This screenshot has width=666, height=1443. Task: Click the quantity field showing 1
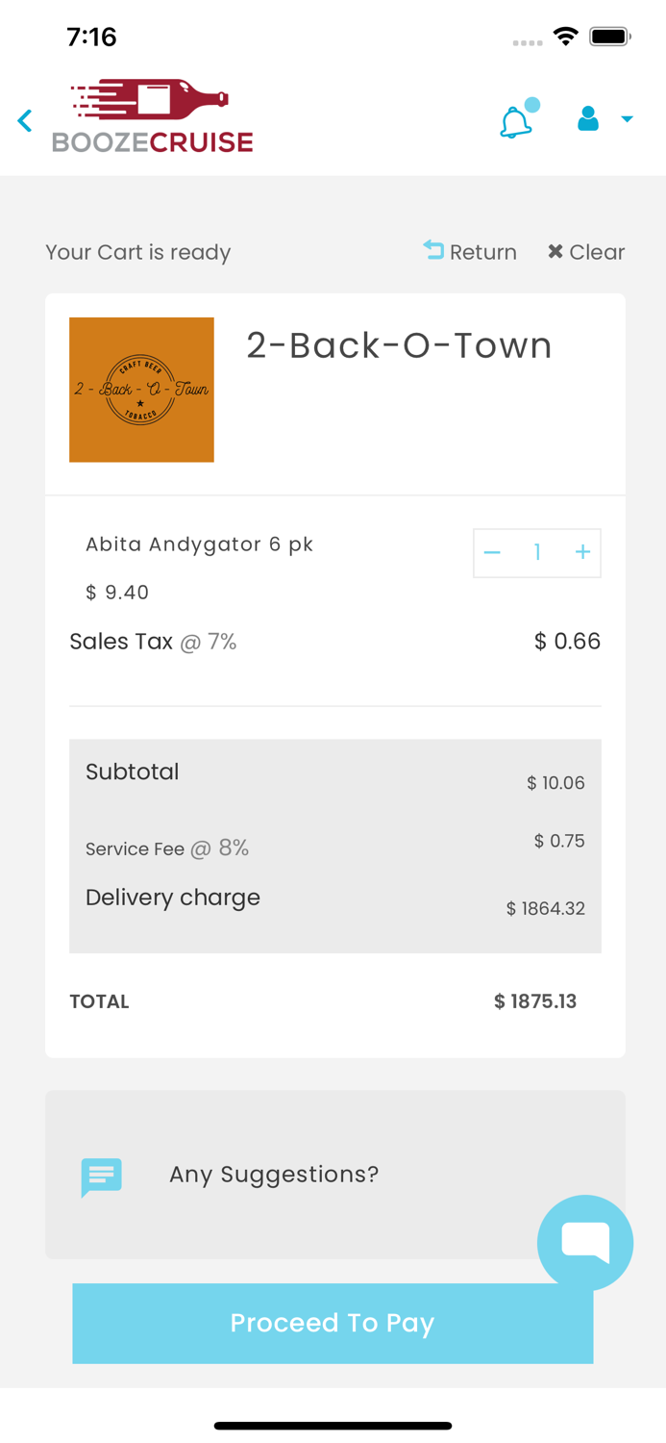pyautogui.click(x=536, y=552)
